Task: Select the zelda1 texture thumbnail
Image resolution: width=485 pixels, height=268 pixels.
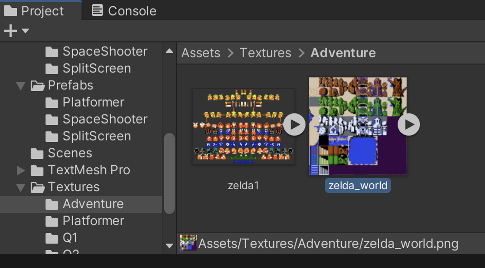Action: pyautogui.click(x=243, y=126)
